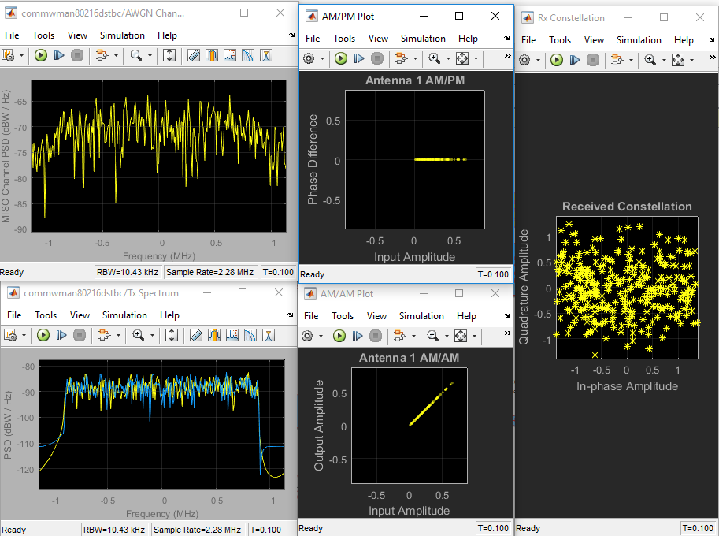Image resolution: width=719 pixels, height=536 pixels.
Task: Click inside the Received Constellation plot area
Action: tap(626, 288)
